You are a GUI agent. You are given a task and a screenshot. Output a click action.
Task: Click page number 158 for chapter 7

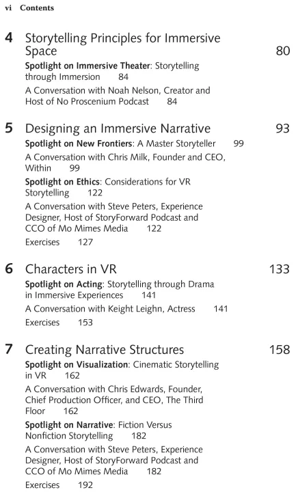(x=280, y=350)
